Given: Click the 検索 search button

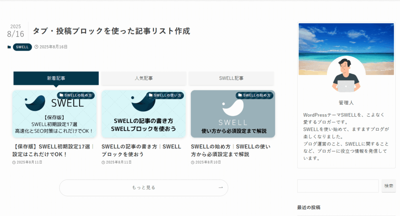Looking at the screenshot, I should pyautogui.click(x=389, y=186).
